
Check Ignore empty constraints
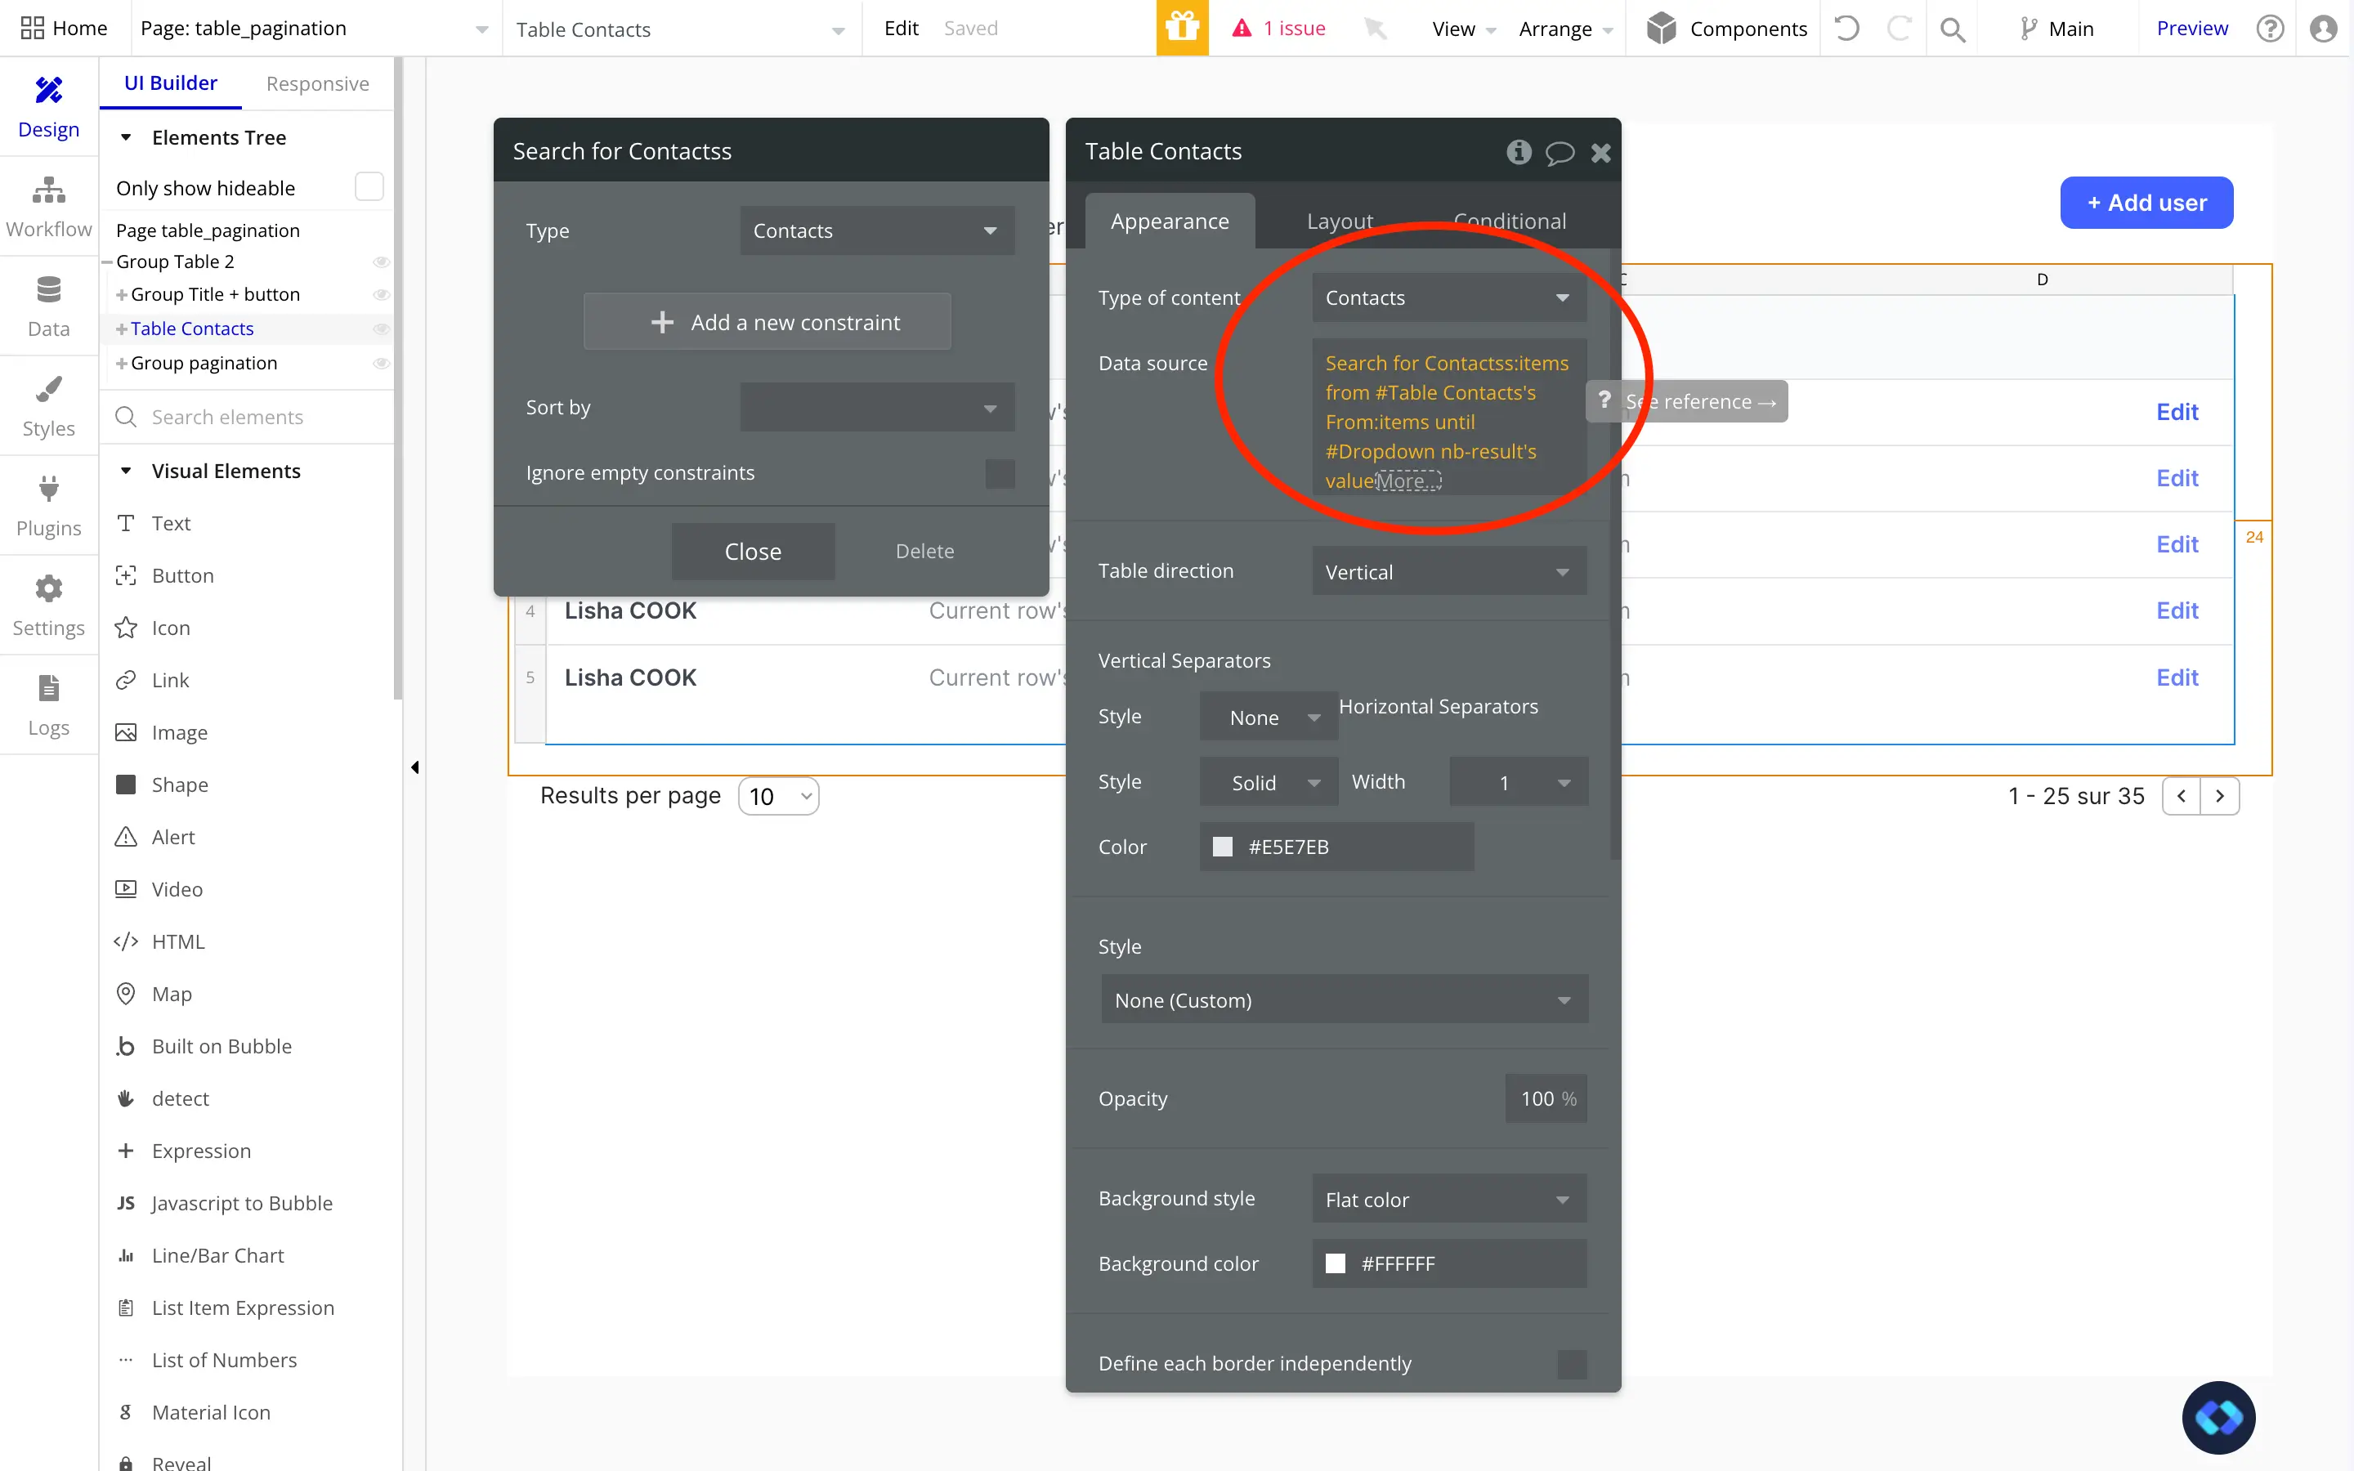(999, 473)
